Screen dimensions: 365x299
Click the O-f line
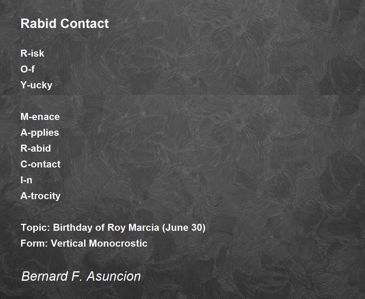click(27, 69)
